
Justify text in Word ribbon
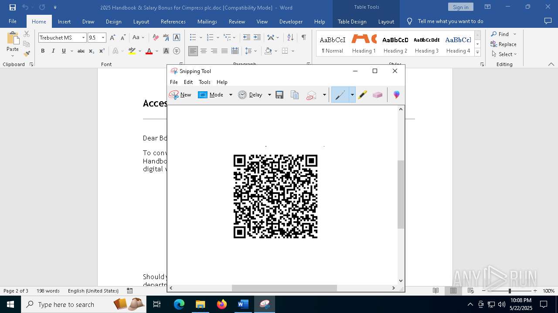pos(225,51)
